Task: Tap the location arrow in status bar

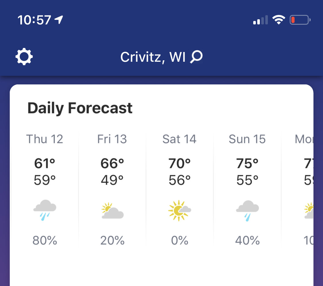Action: click(x=59, y=20)
